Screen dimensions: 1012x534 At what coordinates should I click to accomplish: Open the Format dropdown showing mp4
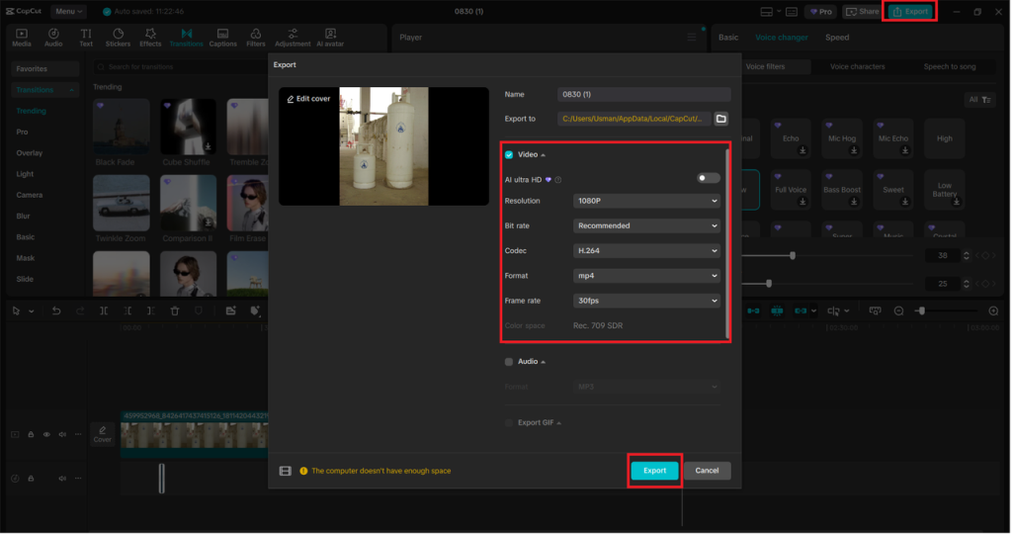pos(646,276)
